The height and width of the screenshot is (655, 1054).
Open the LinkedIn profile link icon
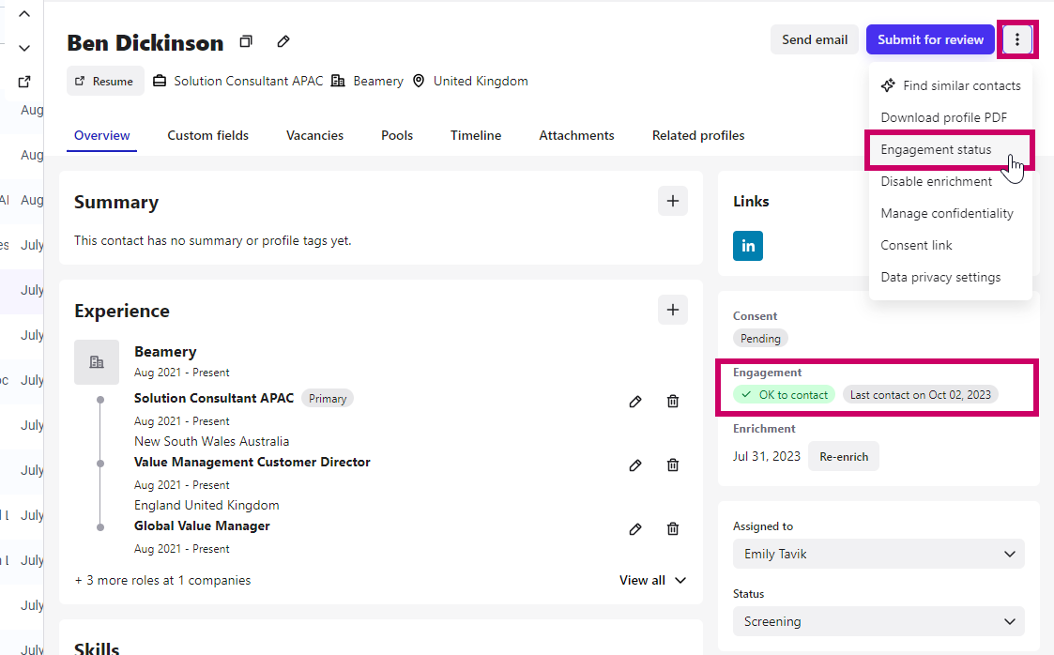748,246
